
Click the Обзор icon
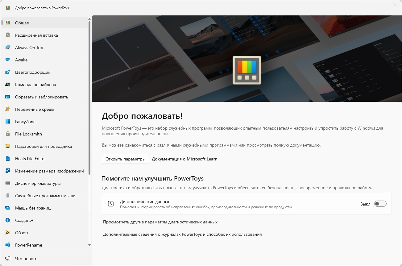[8, 233]
